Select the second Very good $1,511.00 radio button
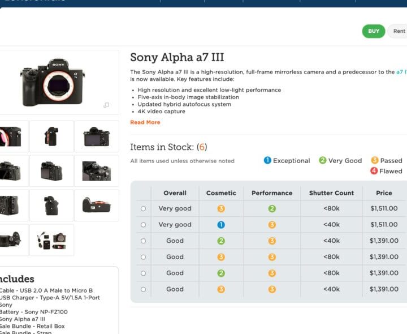Screen dimensions: 407x334 pyautogui.click(x=143, y=225)
